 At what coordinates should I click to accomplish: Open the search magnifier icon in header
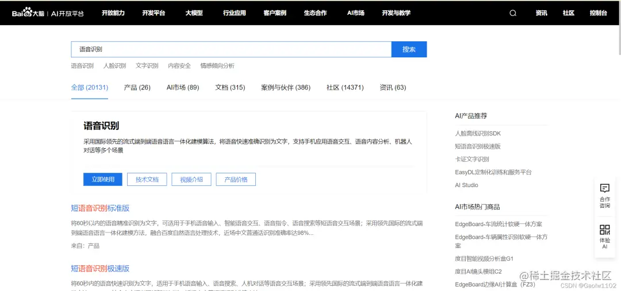click(513, 13)
